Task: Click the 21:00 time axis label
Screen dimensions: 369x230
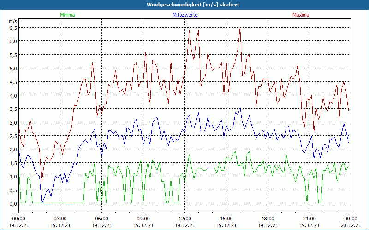Action: tap(309, 219)
